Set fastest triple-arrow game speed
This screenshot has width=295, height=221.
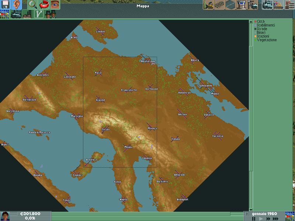click(275, 219)
